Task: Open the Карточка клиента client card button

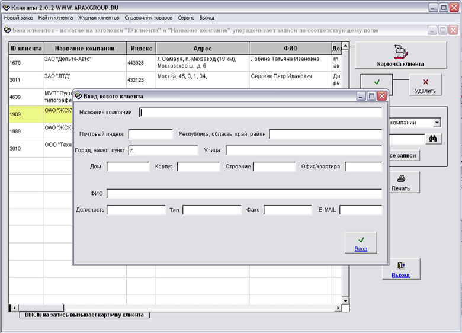Action: 400,55
